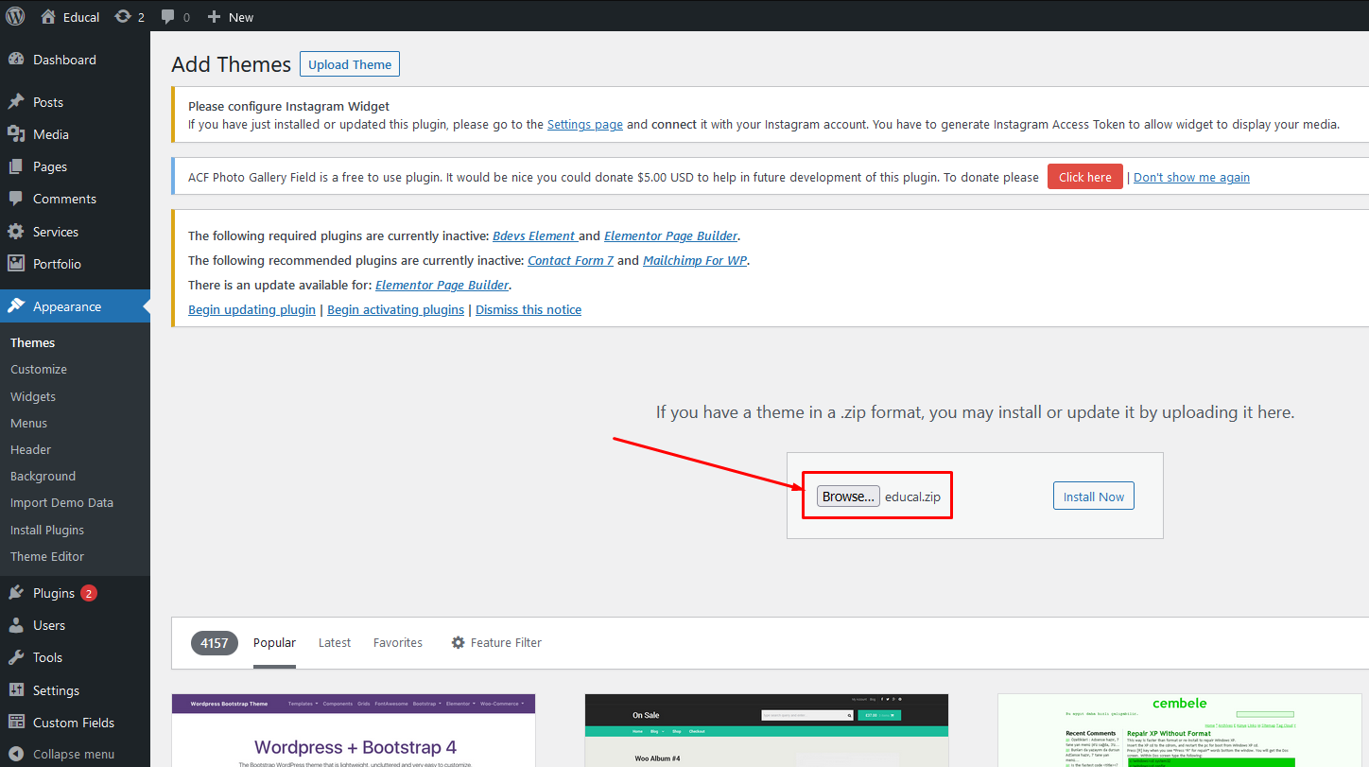Click Dismiss this notice link
The image size is (1369, 767).
[529, 309]
